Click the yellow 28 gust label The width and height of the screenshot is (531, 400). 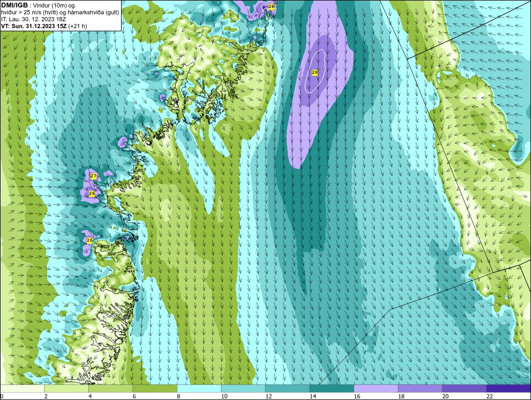pos(271,6)
